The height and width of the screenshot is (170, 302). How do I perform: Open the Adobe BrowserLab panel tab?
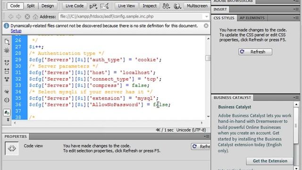(x=233, y=1)
